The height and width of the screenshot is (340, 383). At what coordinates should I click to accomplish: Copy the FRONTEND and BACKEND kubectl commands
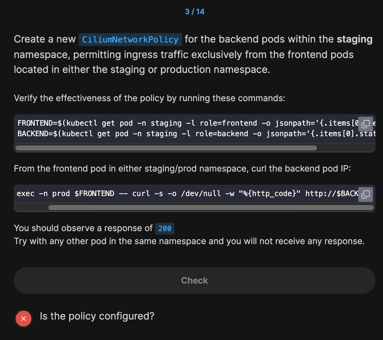(x=366, y=124)
